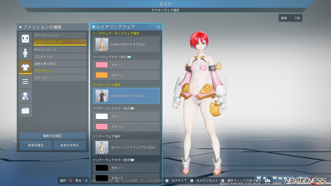The height and width of the screenshot is (186, 331).
Task: Click green sync icon beside ベースウェアカラー設定
Action: (129, 57)
